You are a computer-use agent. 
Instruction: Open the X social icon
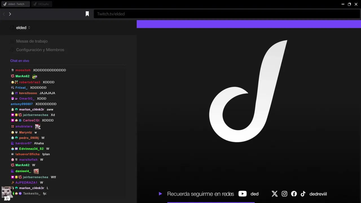coord(274,194)
